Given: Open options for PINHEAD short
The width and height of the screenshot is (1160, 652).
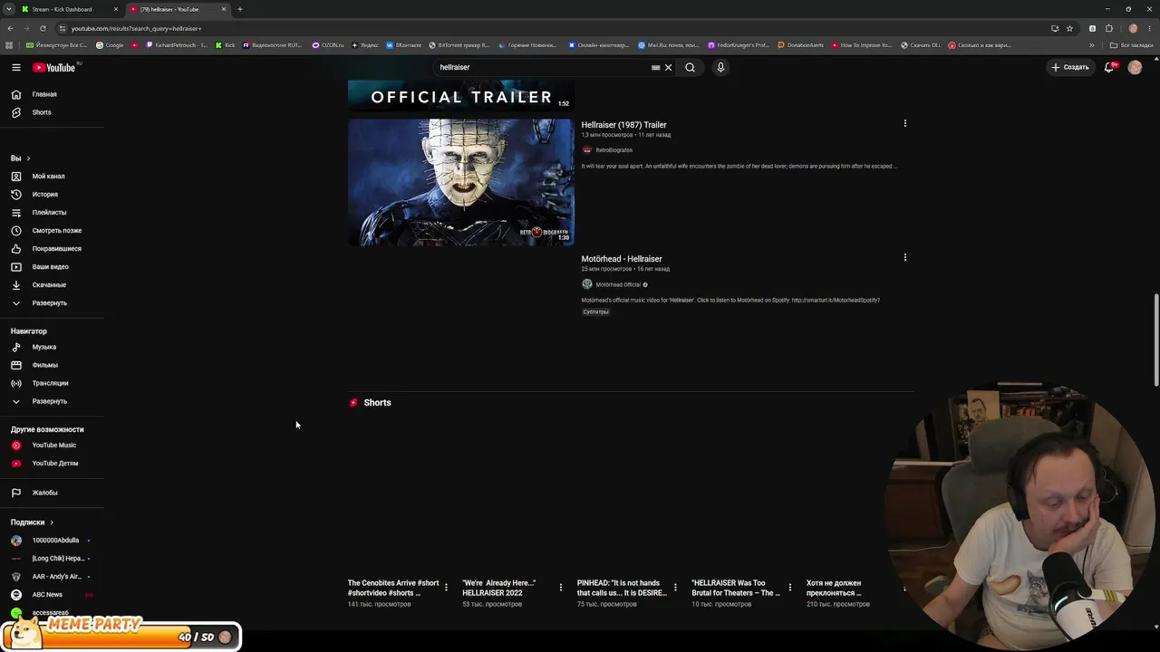Looking at the screenshot, I should point(675,588).
